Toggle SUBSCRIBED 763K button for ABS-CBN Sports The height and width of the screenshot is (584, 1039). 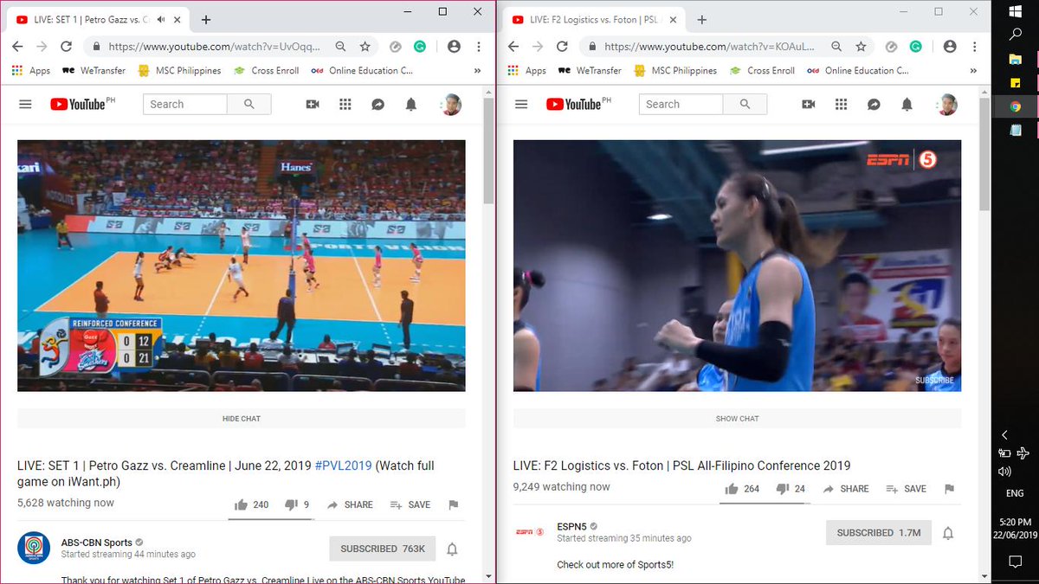tap(382, 549)
